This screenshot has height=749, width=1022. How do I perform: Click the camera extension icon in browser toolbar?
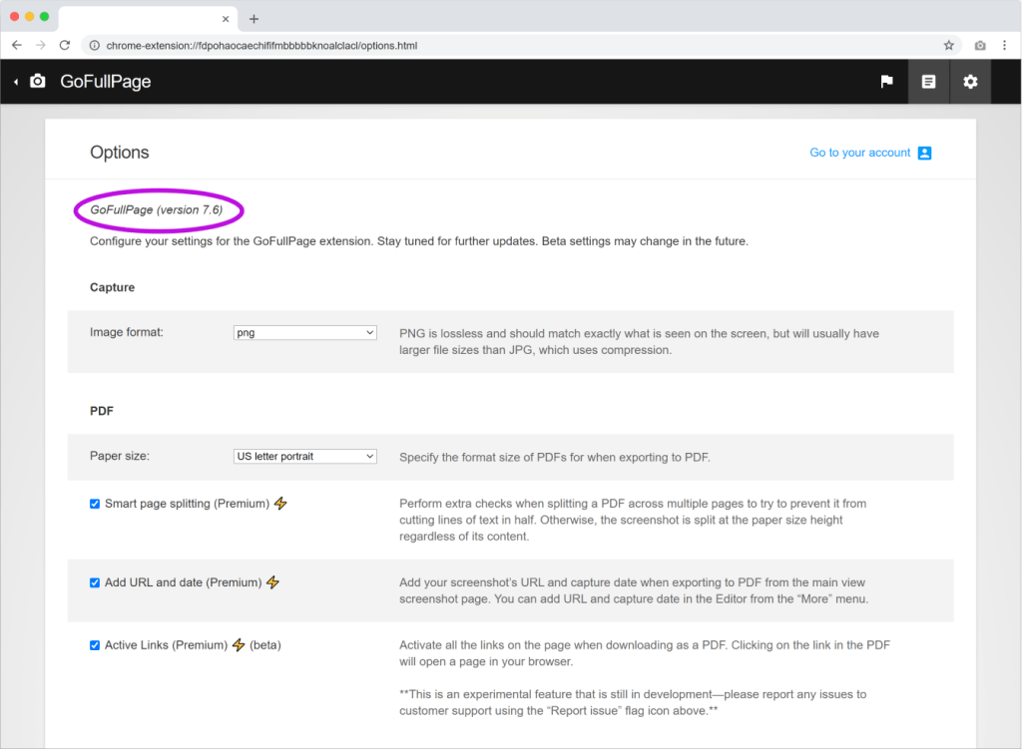[x=980, y=45]
